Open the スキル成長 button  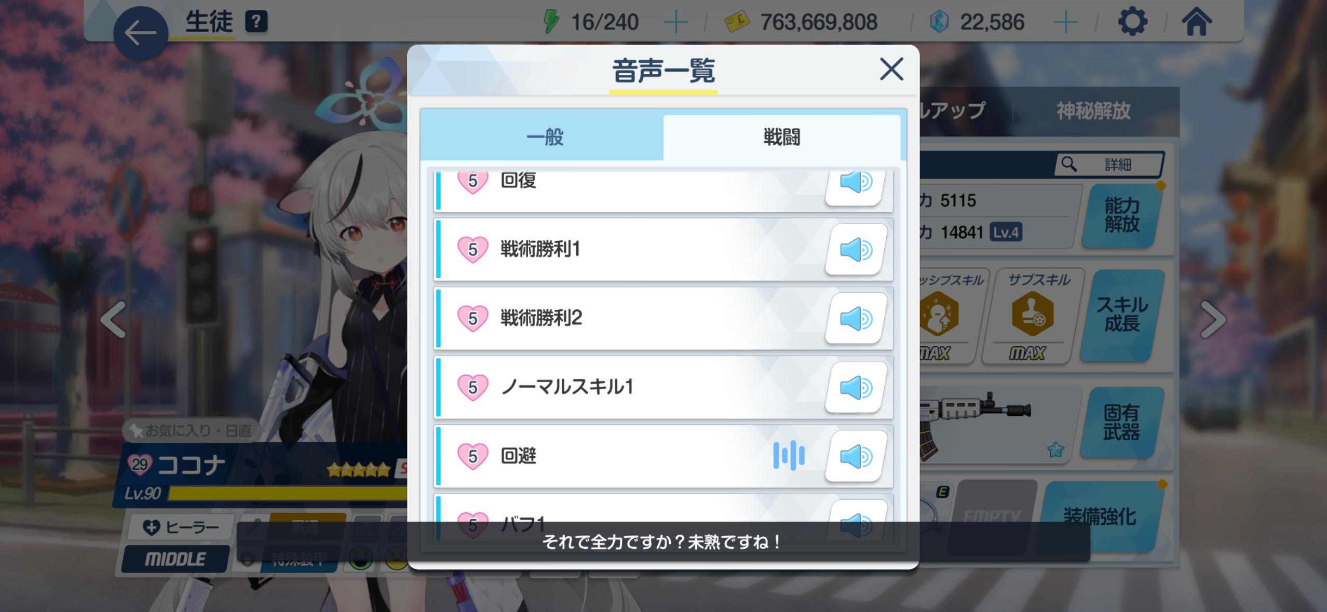pos(1121,315)
